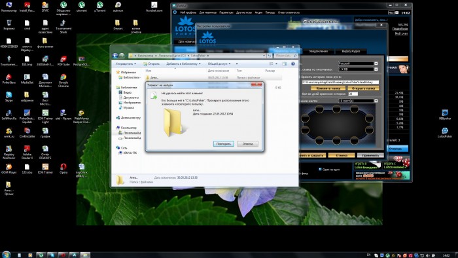
Task: Open the 'Подробнее' link in lobby
Action: point(400,29)
